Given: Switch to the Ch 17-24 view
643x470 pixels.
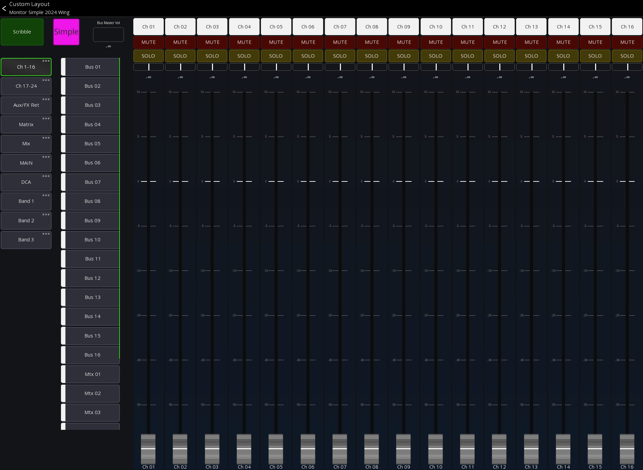Looking at the screenshot, I should 26,86.
